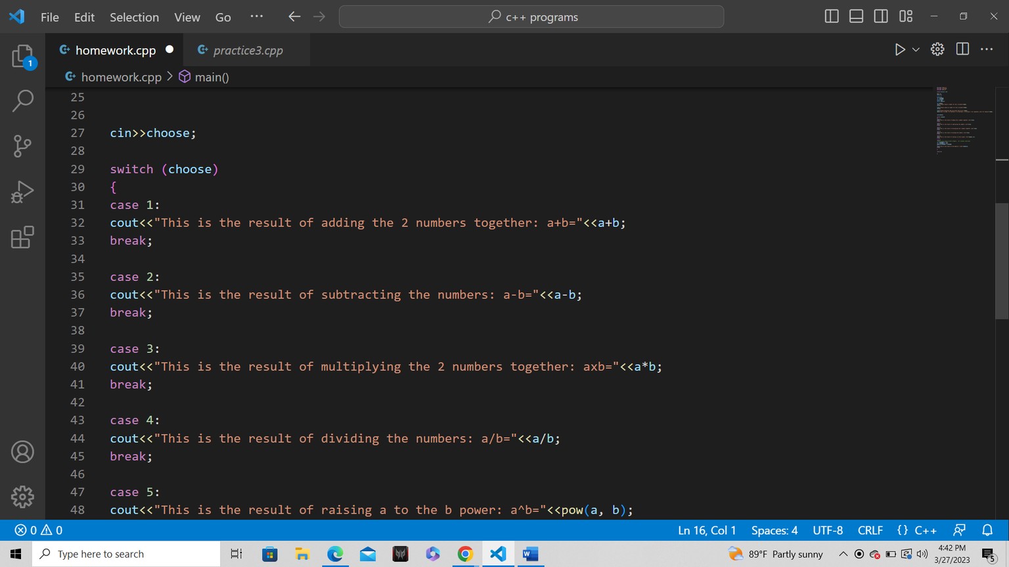Switch to the practice3.cpp tab
This screenshot has height=567, width=1009.
[248, 51]
